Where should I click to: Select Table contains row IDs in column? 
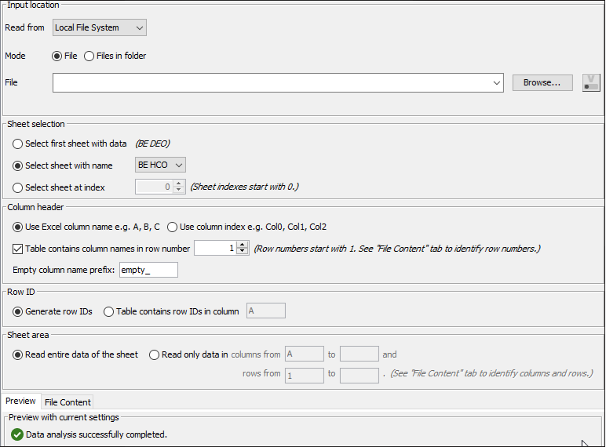click(x=108, y=312)
